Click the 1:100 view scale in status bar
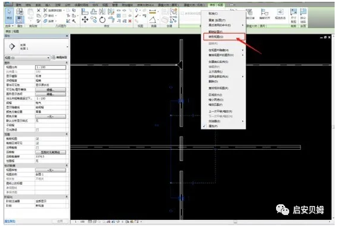Viewport: 340px width, 227px height. (79, 222)
